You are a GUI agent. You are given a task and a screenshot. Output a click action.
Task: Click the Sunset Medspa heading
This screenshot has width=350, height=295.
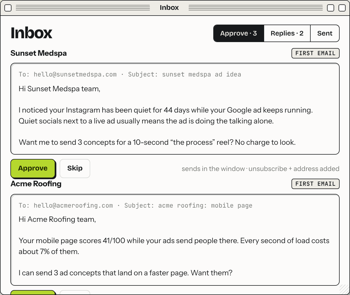39,53
